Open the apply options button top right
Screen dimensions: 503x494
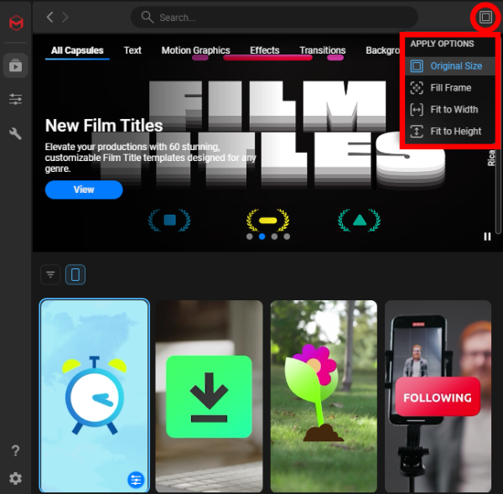[x=485, y=17]
